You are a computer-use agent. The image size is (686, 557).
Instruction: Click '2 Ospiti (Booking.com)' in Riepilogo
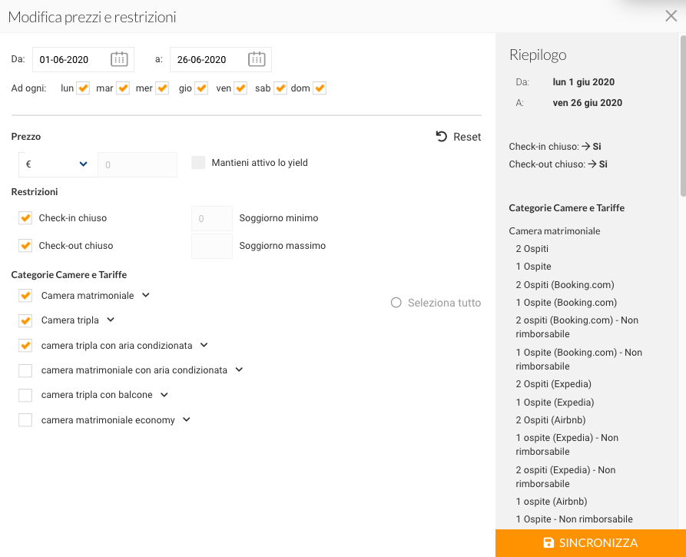(x=565, y=285)
